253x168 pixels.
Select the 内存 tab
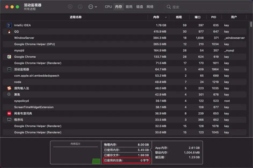[x=119, y=7]
